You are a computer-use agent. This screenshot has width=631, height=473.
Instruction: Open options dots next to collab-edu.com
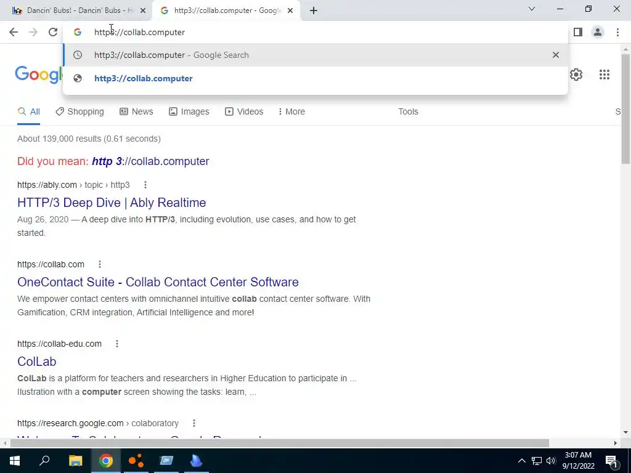(x=117, y=344)
